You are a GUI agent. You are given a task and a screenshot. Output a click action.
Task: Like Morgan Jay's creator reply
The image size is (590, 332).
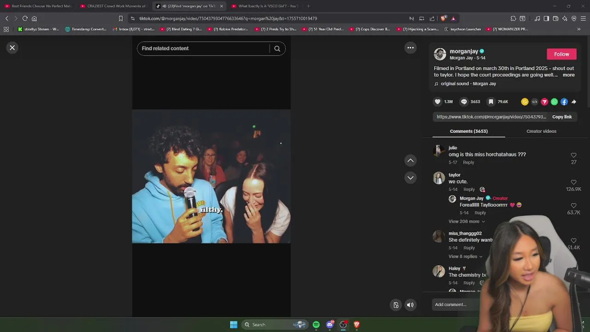click(x=573, y=206)
